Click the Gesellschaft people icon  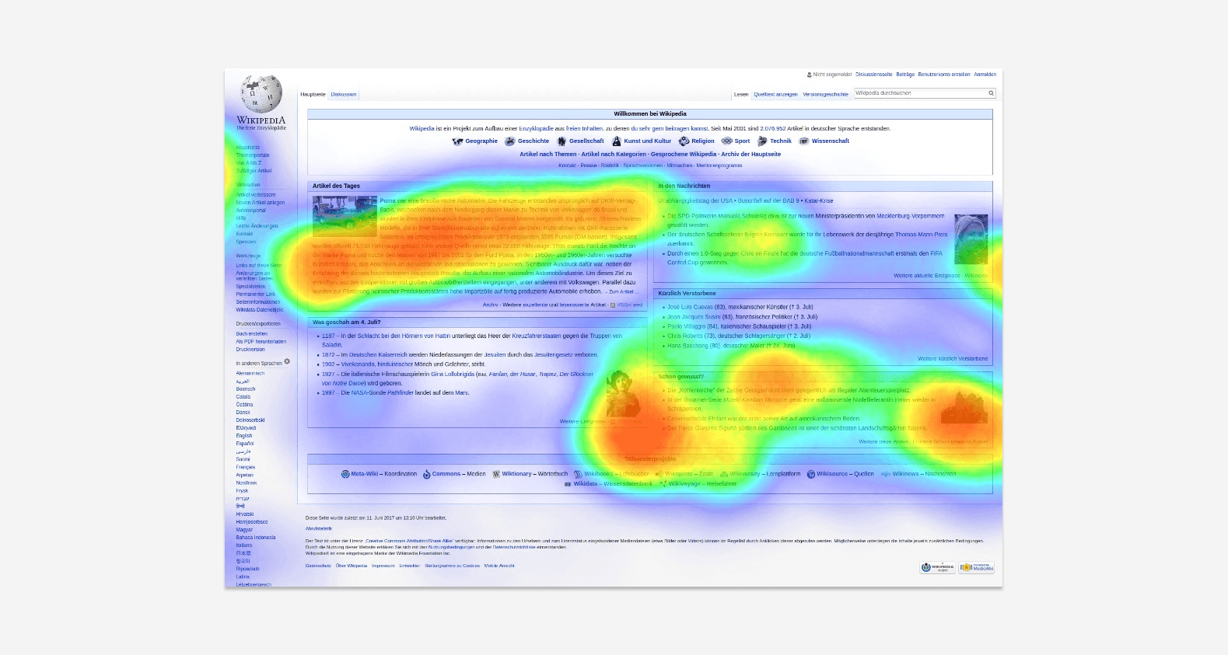[x=561, y=141]
